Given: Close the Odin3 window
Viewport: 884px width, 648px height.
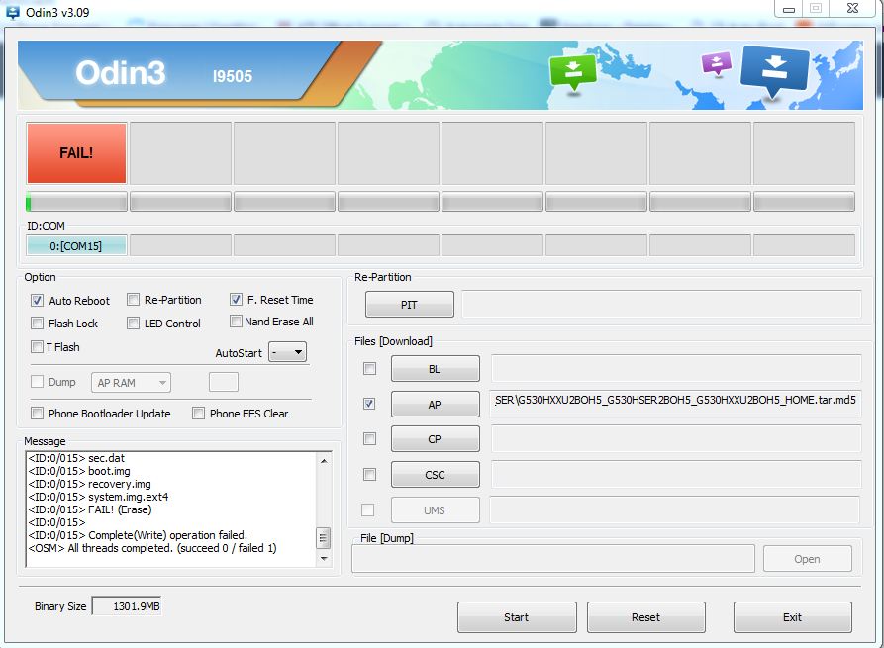Looking at the screenshot, I should (x=853, y=9).
